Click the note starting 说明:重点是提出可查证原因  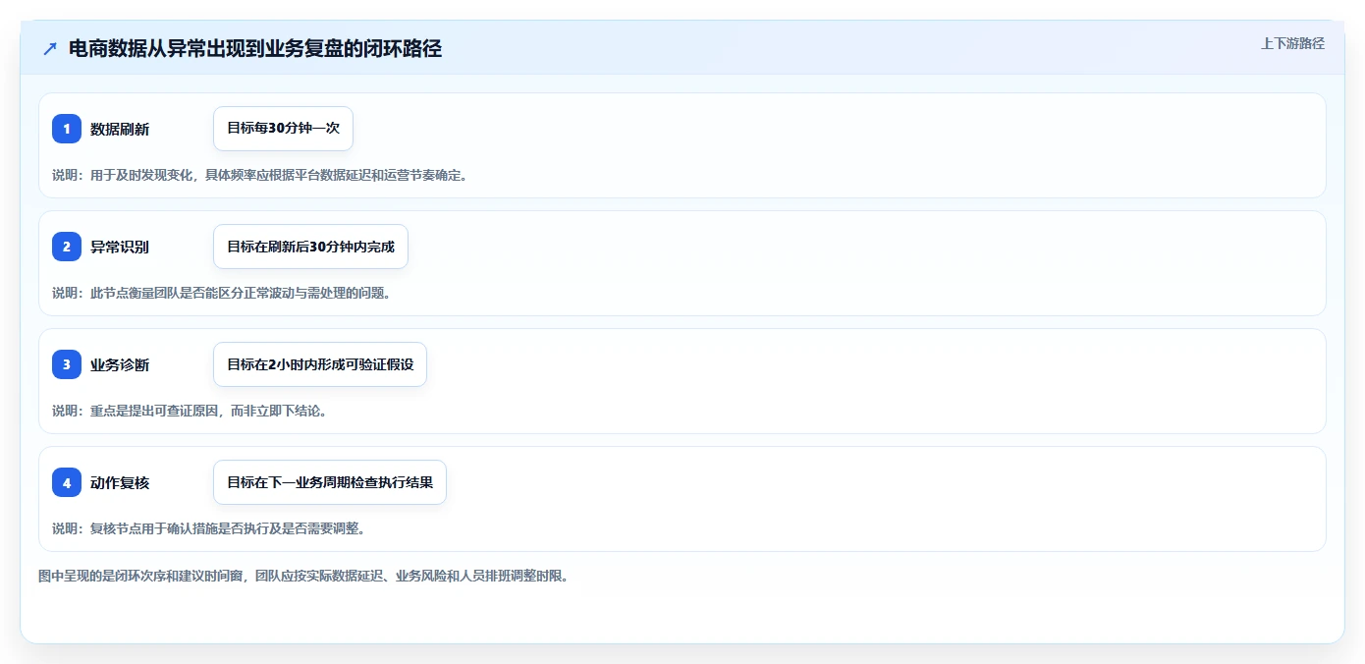coord(190,411)
